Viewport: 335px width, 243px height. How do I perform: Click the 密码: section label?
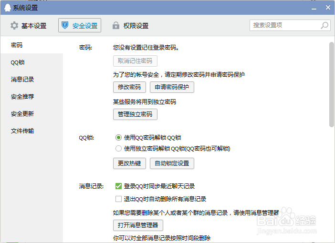point(85,48)
